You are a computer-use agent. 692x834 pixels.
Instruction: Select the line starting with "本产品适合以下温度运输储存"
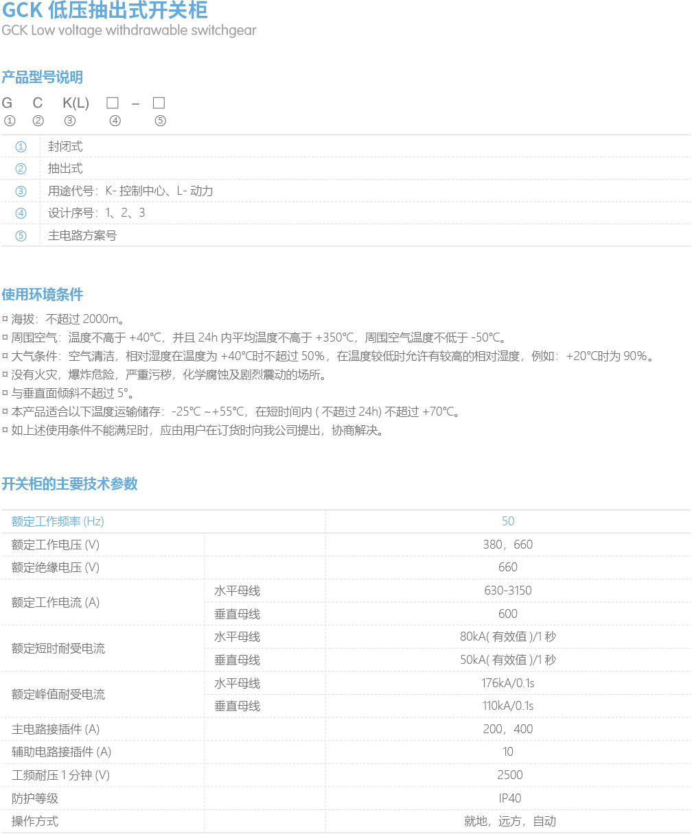231,412
